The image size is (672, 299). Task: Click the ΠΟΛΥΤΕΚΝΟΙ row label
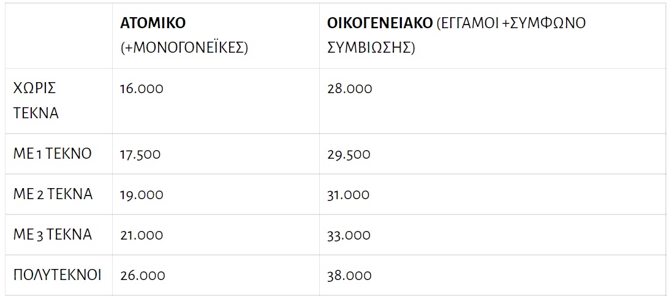(x=57, y=275)
